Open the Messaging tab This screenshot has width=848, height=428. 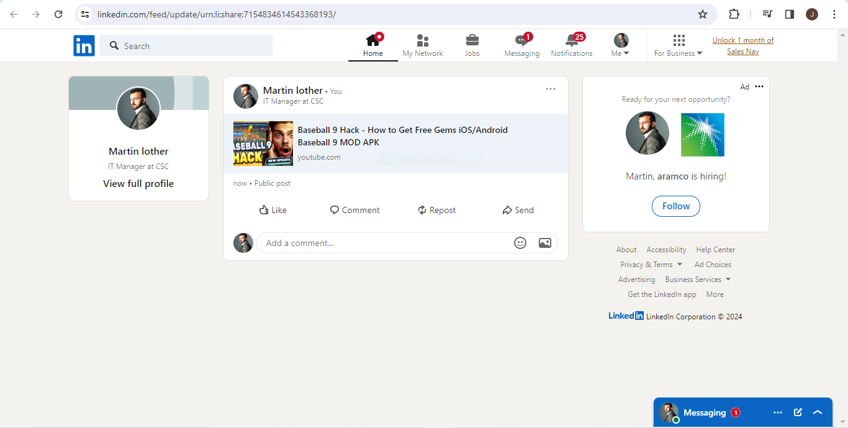tap(521, 45)
